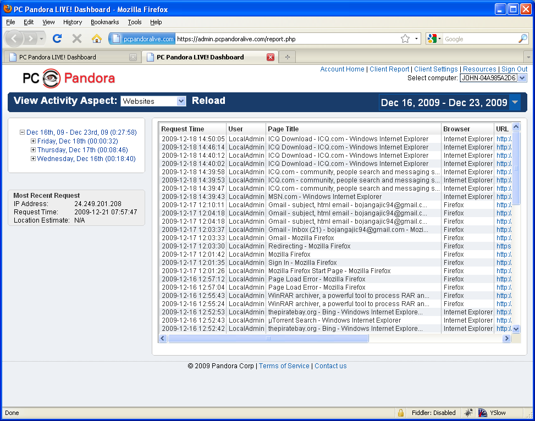Open the Help menu

[156, 22]
